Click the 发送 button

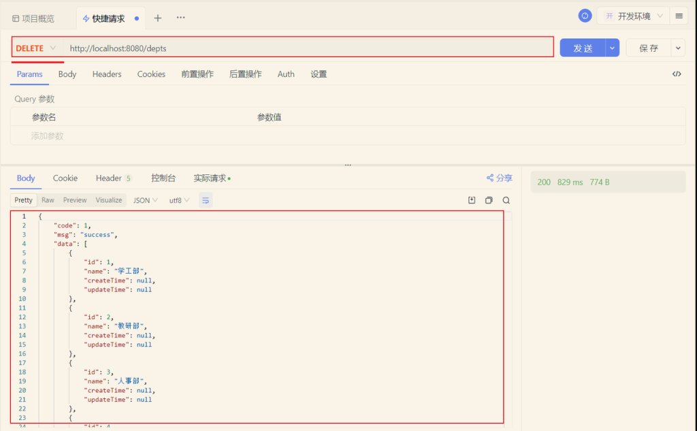point(583,48)
